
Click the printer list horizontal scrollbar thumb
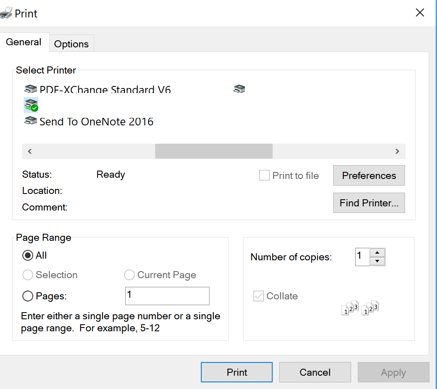click(x=214, y=151)
